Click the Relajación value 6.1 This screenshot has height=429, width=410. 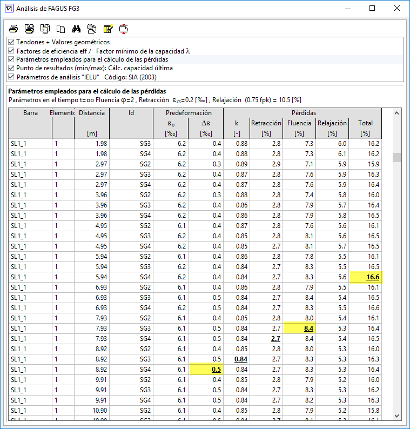coord(342,154)
